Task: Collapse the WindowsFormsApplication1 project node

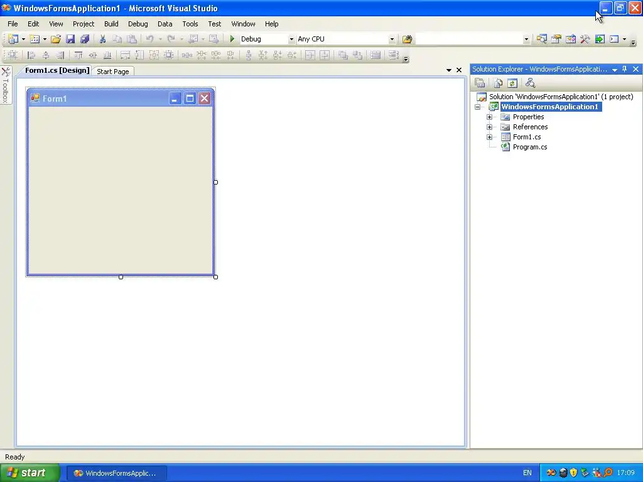Action: point(478,107)
